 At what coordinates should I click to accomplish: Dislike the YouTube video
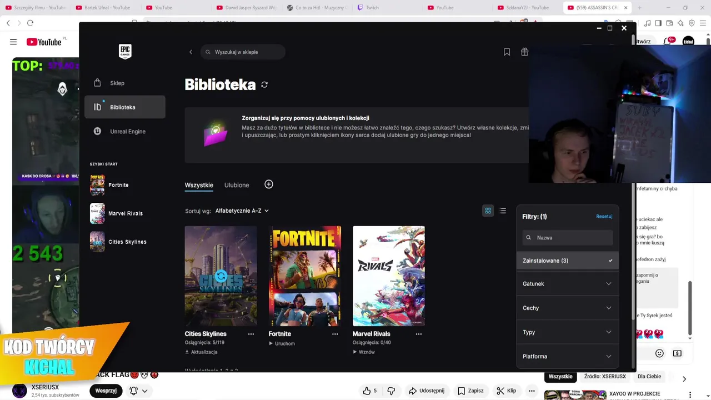coord(391,391)
